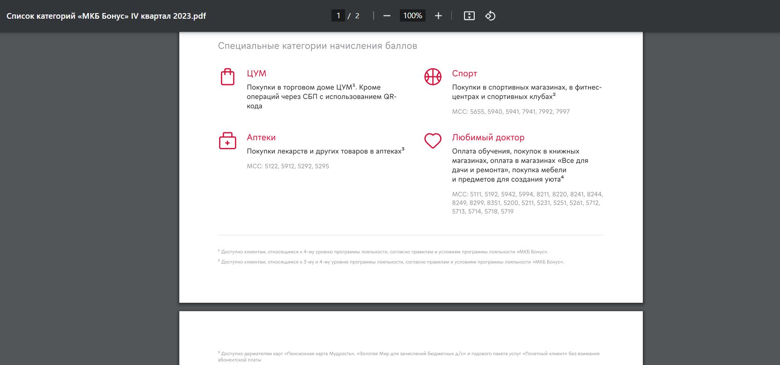
Task: Click the basketball Спорт icon
Action: 433,77
